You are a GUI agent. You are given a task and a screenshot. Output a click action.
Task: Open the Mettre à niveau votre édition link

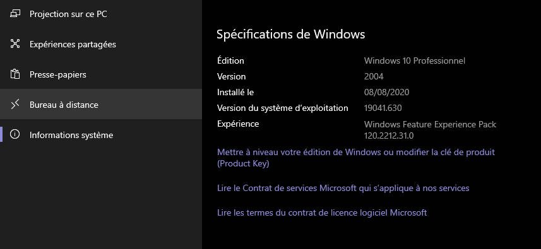pyautogui.click(x=356, y=158)
